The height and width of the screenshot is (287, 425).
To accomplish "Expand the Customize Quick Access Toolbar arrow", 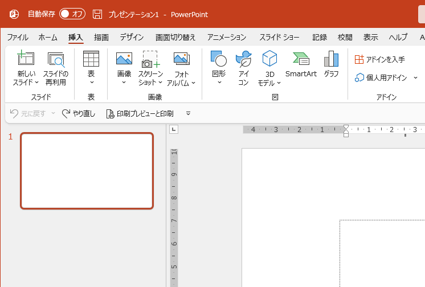I will (188, 113).
